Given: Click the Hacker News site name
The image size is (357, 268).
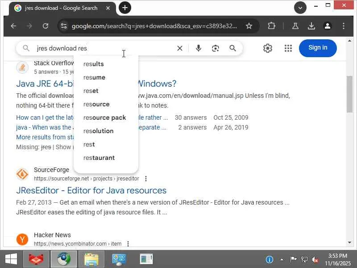Looking at the screenshot, I should tap(52, 235).
